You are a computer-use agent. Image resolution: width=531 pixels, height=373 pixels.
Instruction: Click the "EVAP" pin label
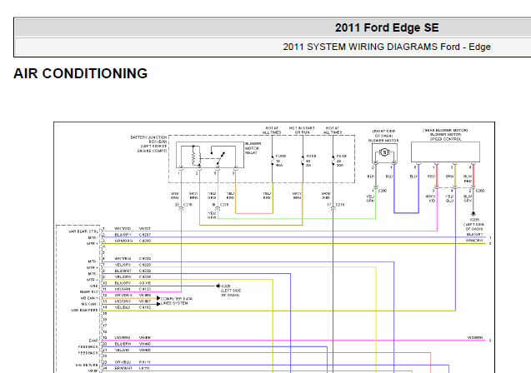tap(94, 341)
